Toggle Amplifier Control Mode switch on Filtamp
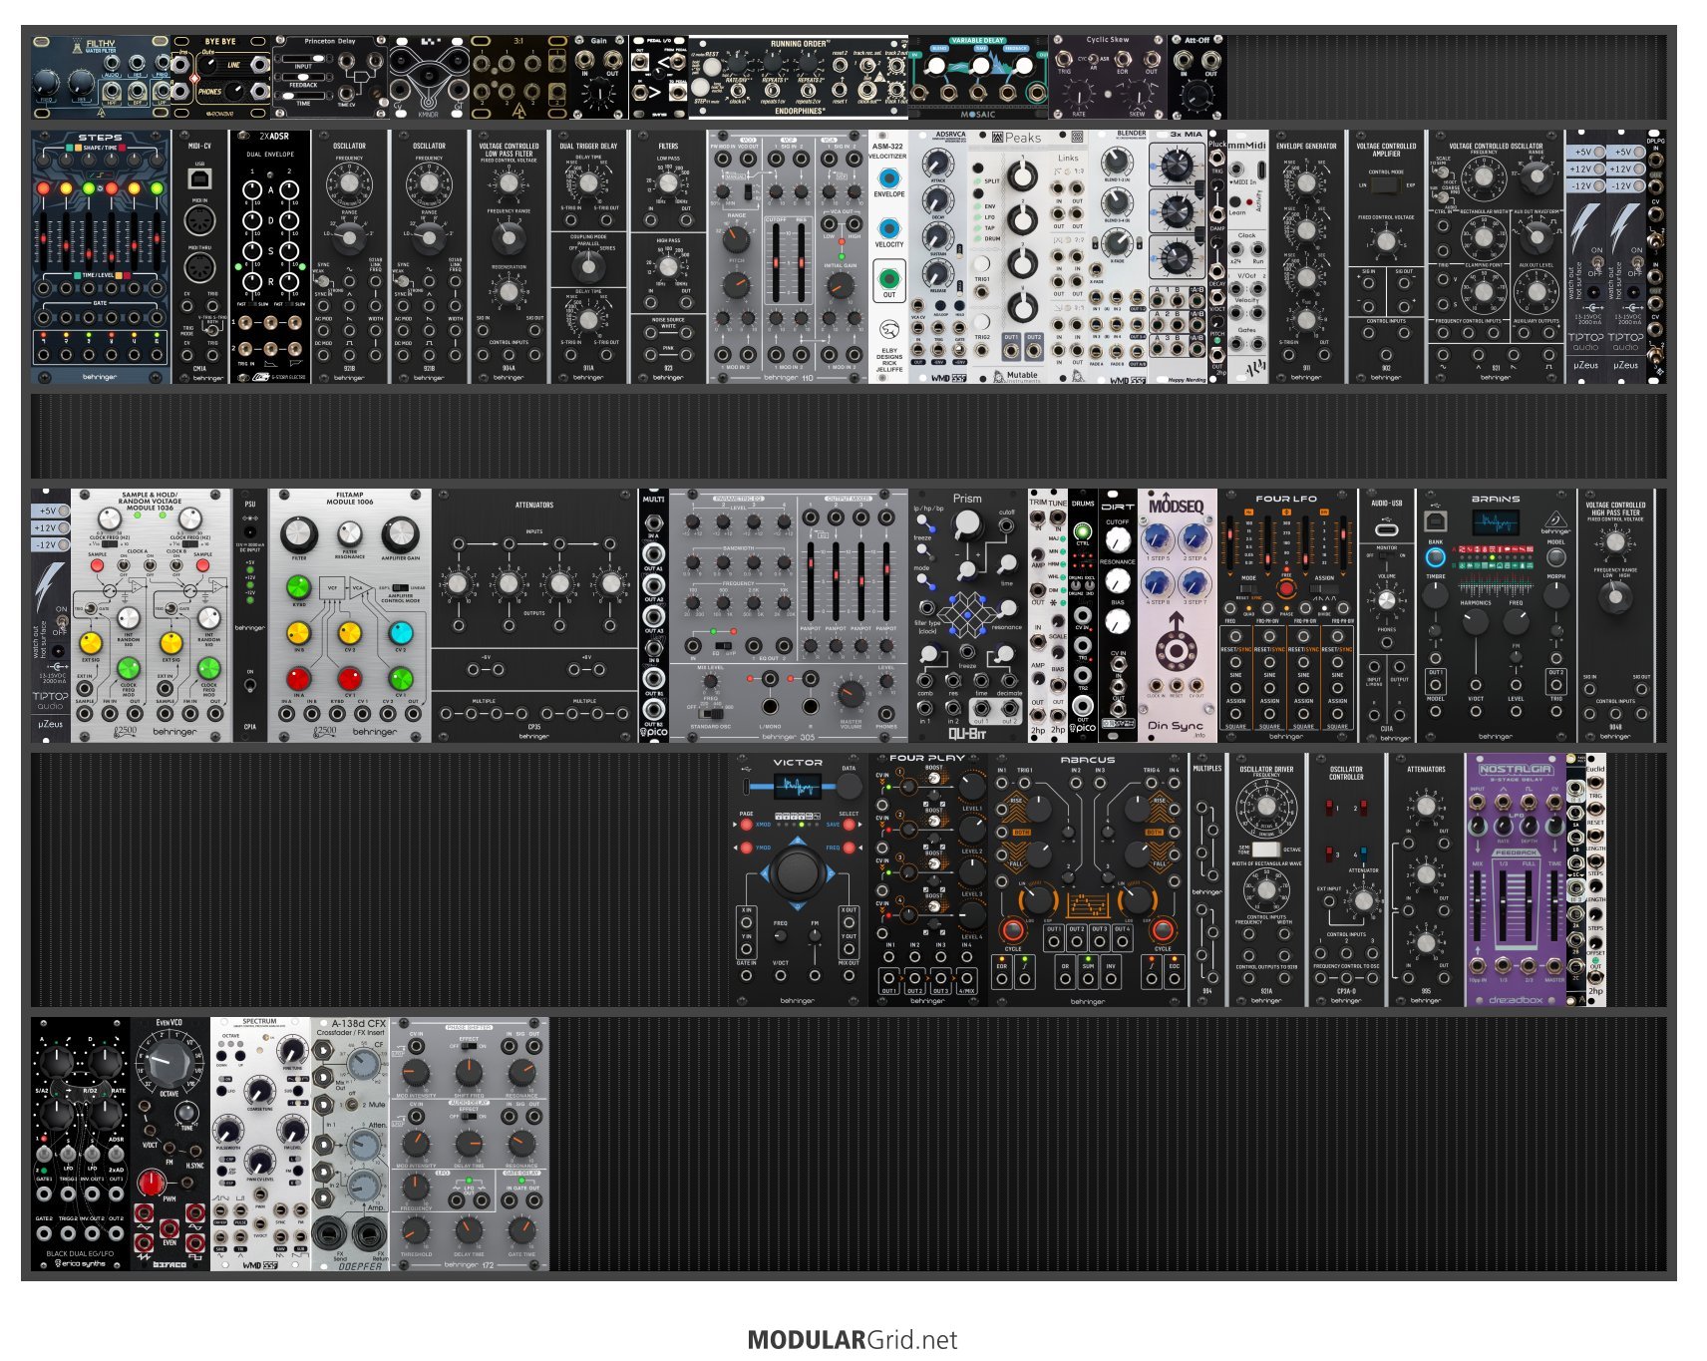 pyautogui.click(x=400, y=588)
